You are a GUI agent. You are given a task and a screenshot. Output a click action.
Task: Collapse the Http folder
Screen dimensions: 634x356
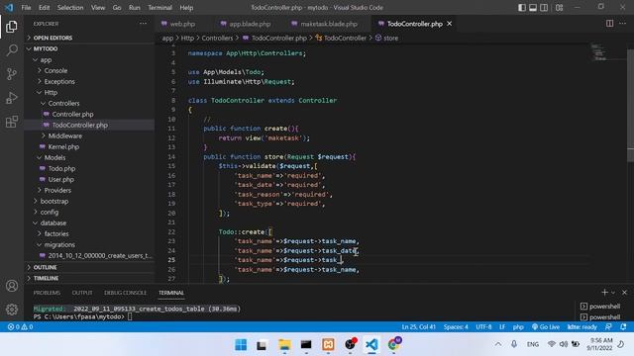(x=89, y=92)
